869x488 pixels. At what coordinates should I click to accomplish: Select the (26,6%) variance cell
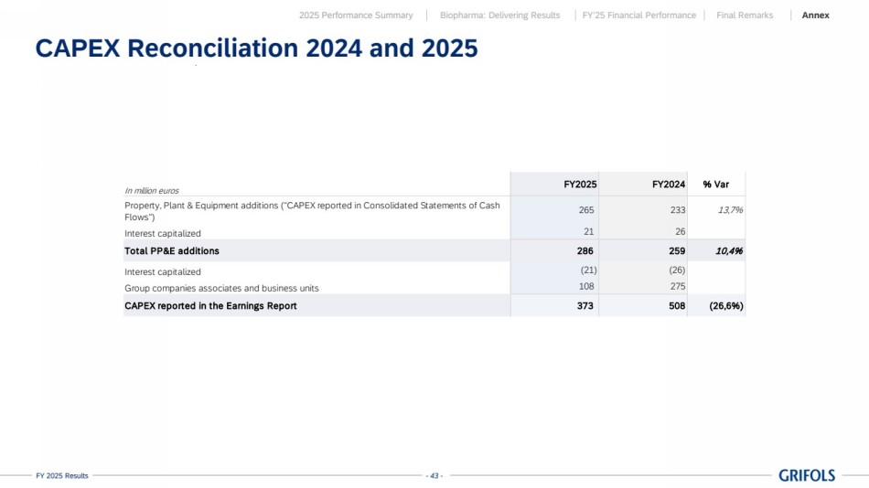(x=725, y=305)
